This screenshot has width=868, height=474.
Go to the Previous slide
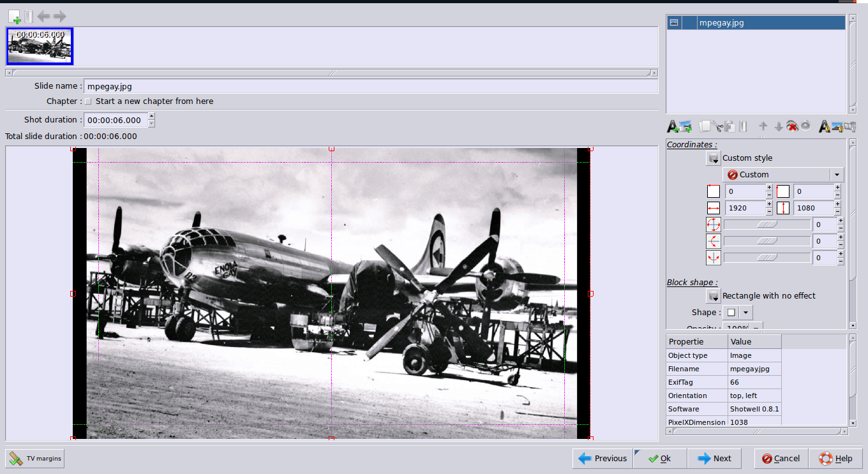coord(602,458)
